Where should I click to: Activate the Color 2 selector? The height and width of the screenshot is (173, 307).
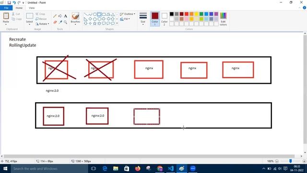[164, 19]
